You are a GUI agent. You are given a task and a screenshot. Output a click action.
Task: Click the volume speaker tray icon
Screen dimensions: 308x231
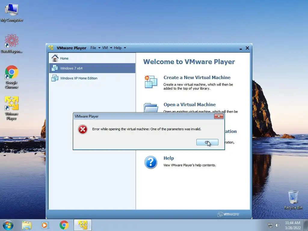[x=278, y=225]
